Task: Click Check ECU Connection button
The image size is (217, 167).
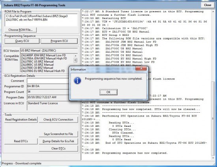Action: (x=58, y=120)
